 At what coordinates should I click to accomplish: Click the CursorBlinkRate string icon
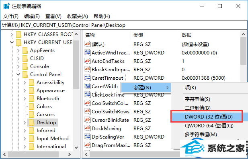pos(88,120)
